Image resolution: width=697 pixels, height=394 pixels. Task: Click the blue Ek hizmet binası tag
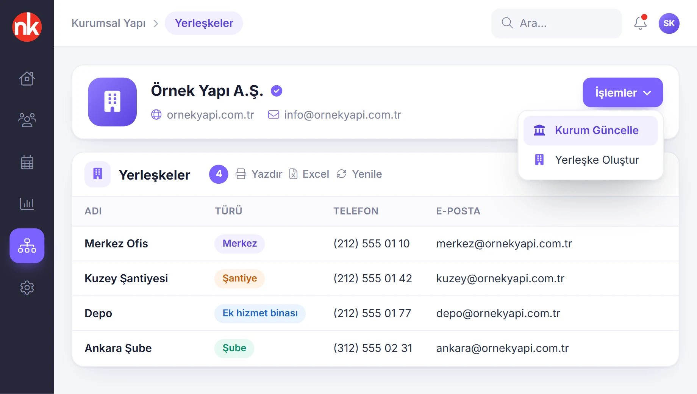pyautogui.click(x=260, y=313)
